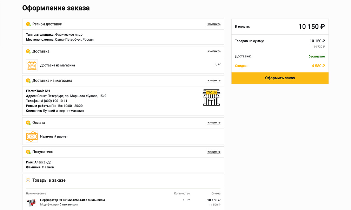
Task: Click the step 6 badge for order items
Action: (x=28, y=180)
